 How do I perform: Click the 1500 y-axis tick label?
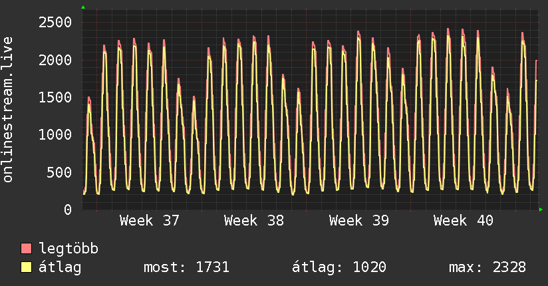pos(55,98)
